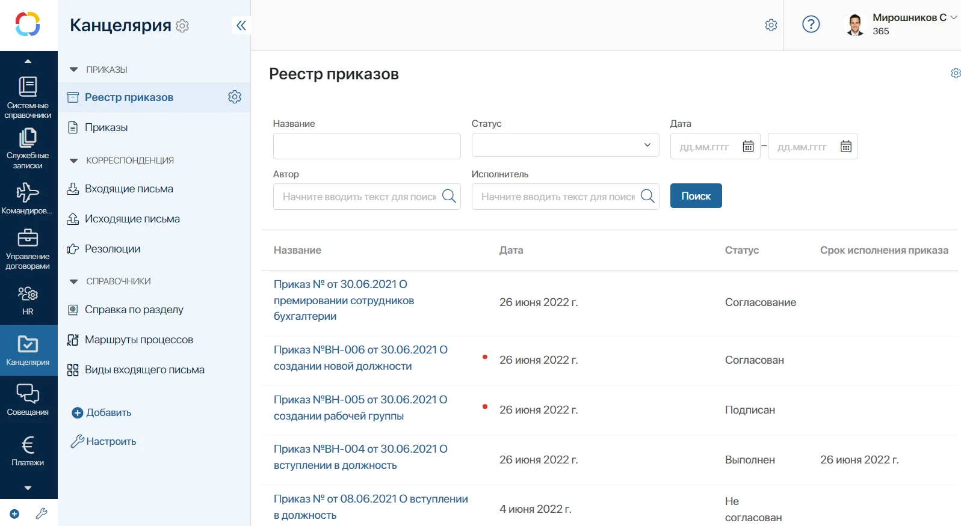Select Входящие письма in menu
Image resolution: width=961 pixels, height=526 pixels.
pos(129,189)
